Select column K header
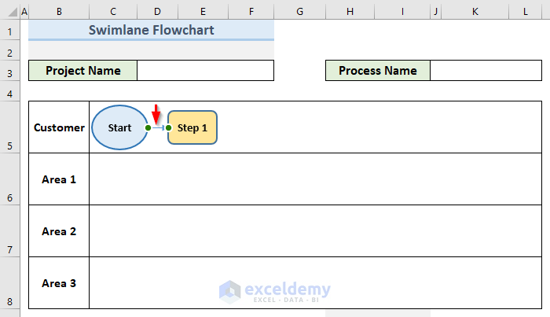Image resolution: width=550 pixels, height=317 pixels. coord(475,12)
